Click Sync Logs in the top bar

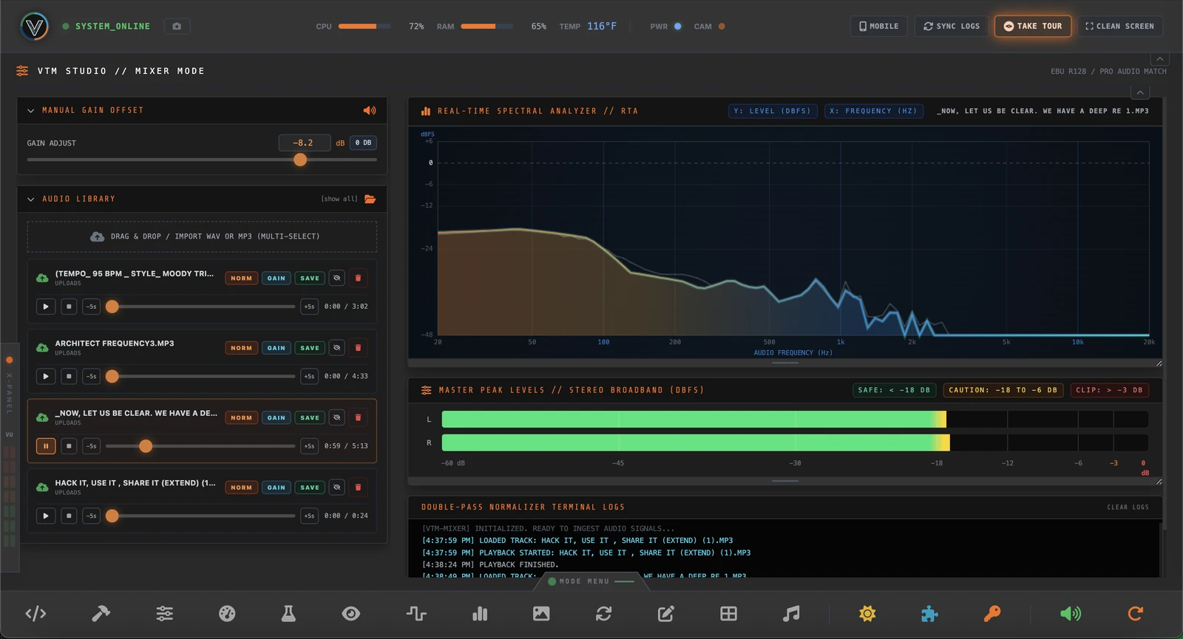click(x=952, y=26)
